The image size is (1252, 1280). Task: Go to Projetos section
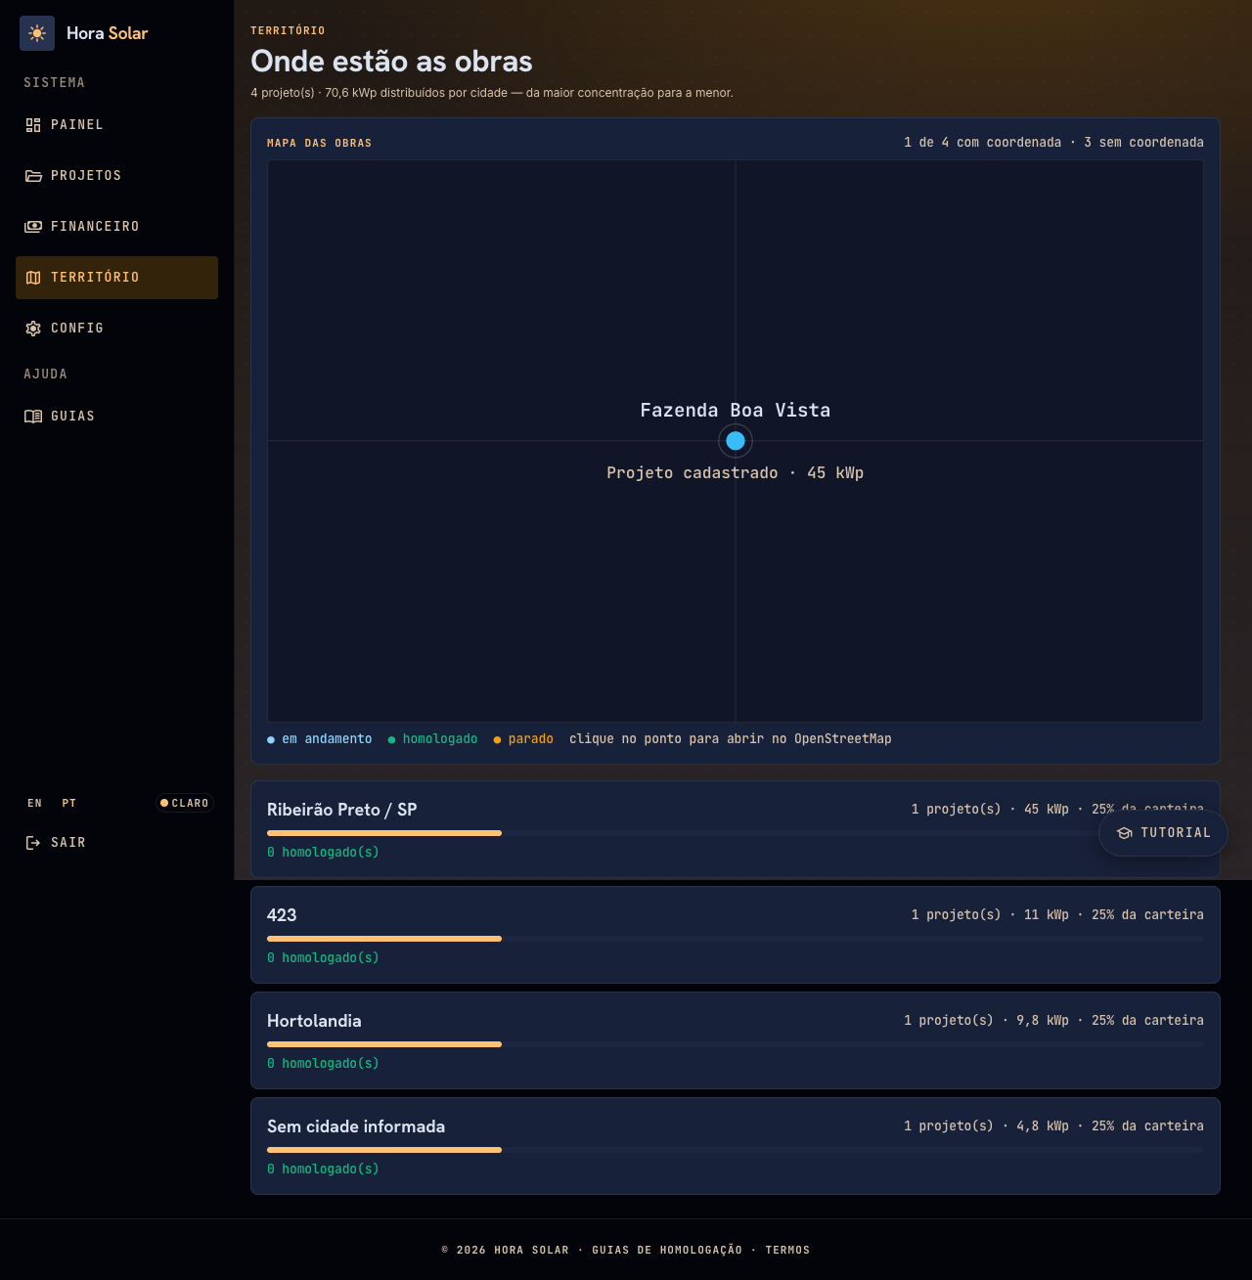click(116, 176)
